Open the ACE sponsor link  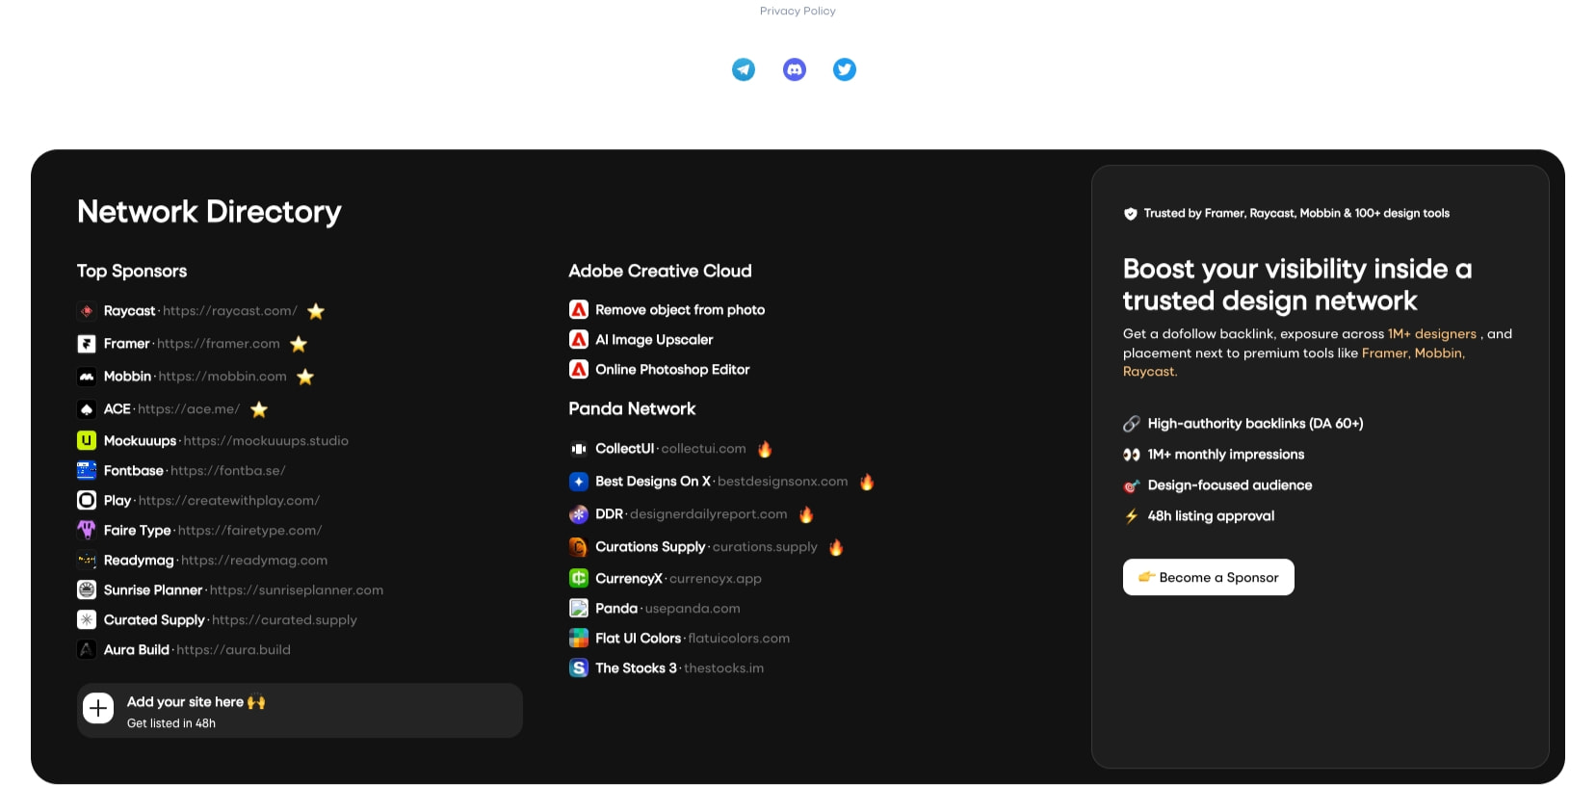tap(171, 409)
